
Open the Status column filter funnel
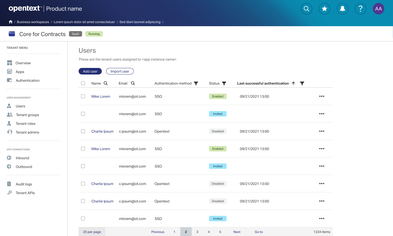click(224, 83)
